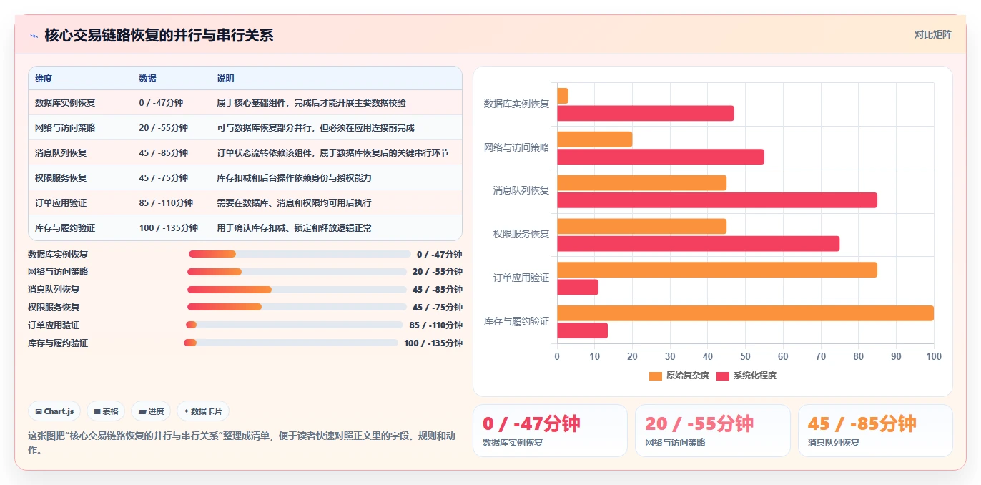Click red chart bar for 库存与履约验证

583,330
